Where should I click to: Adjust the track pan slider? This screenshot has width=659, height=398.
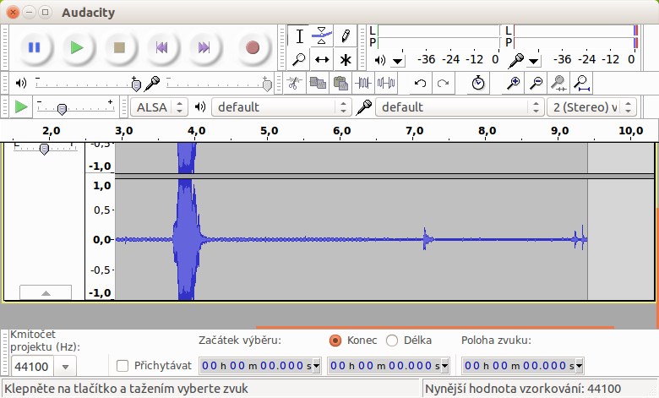45,148
